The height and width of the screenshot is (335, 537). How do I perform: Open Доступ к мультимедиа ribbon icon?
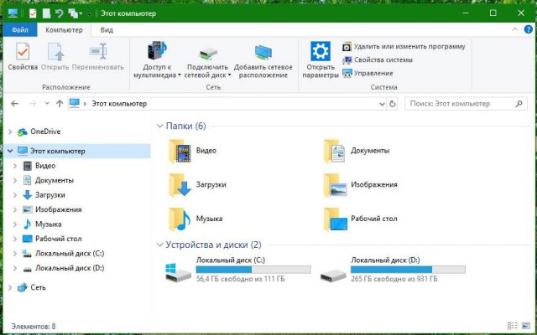click(156, 57)
